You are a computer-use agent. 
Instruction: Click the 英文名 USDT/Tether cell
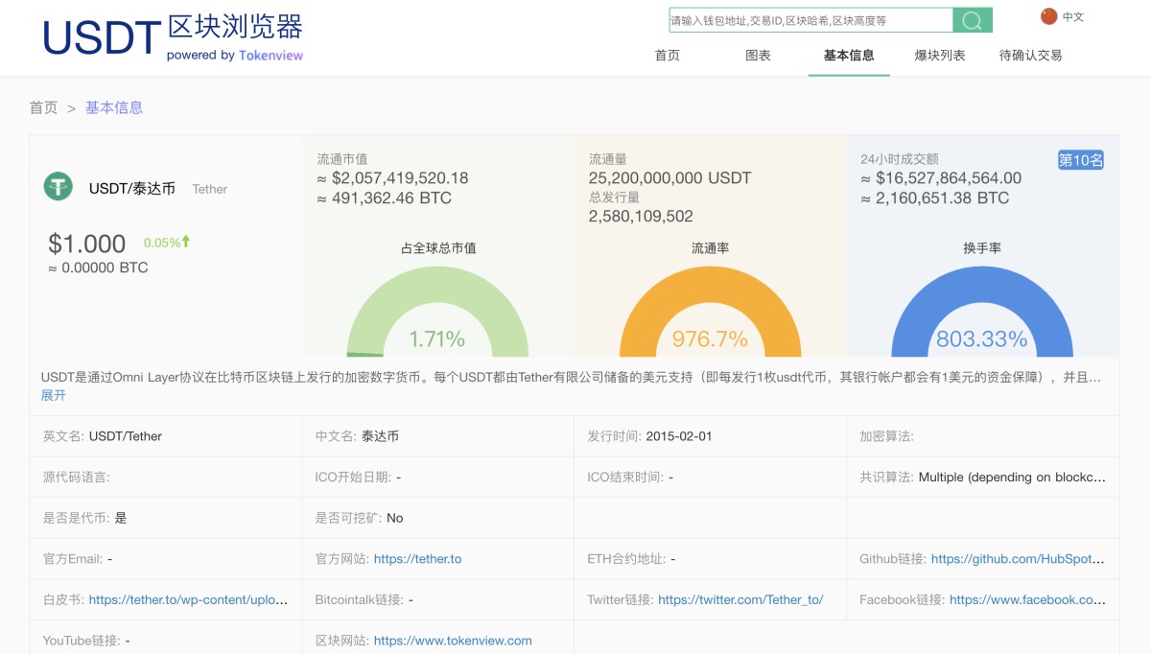(166, 436)
